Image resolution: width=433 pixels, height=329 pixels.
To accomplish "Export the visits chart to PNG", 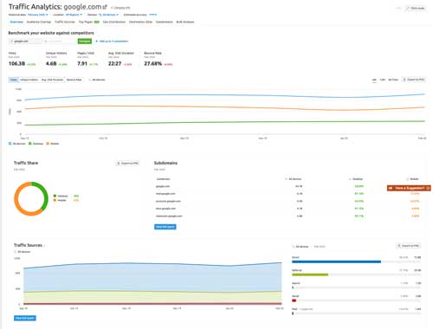I will click(x=414, y=80).
